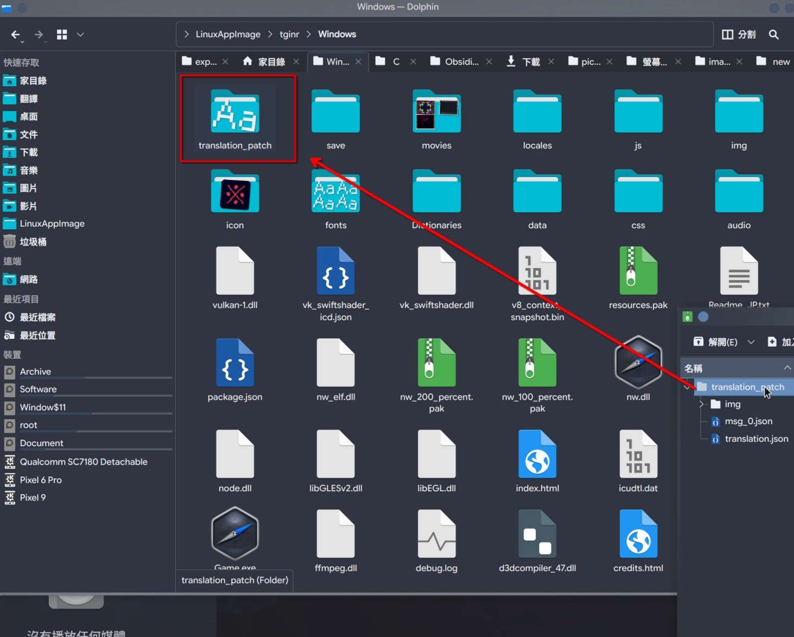Screen dimensions: 794x637
Task: Collapse the translation_patch tree node
Action: [x=687, y=387]
